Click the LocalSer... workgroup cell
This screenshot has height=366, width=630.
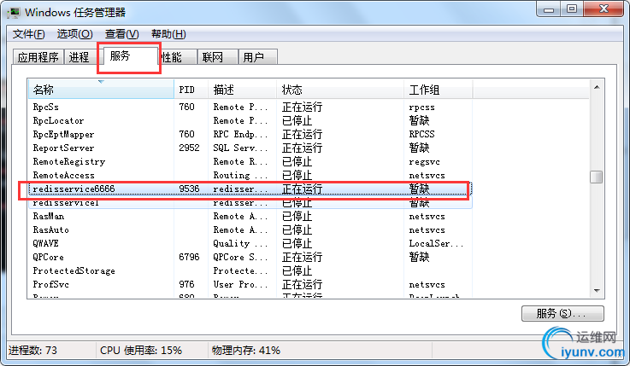[x=436, y=243]
